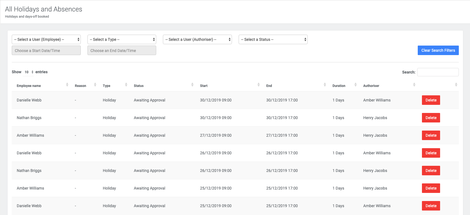Screen dimensions: 470x215
Task: Change the Show entries count selector
Action: click(x=29, y=72)
